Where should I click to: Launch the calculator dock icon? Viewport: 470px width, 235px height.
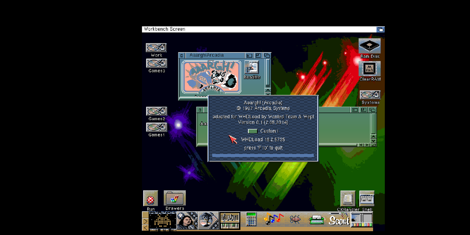[251, 220]
